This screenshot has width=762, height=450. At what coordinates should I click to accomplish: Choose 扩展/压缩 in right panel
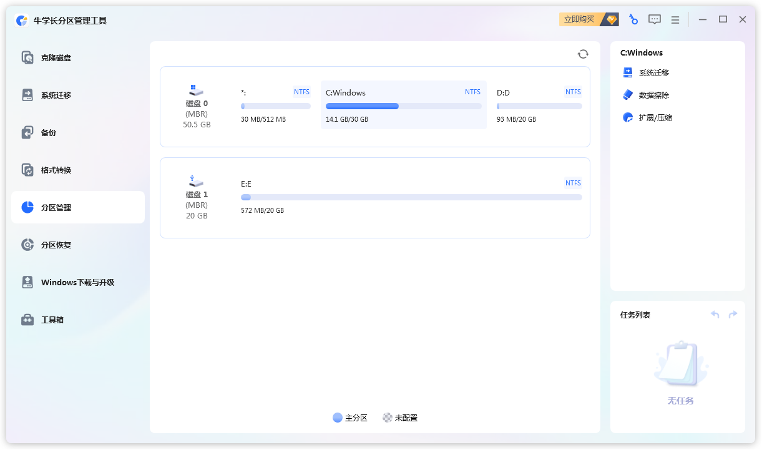655,118
